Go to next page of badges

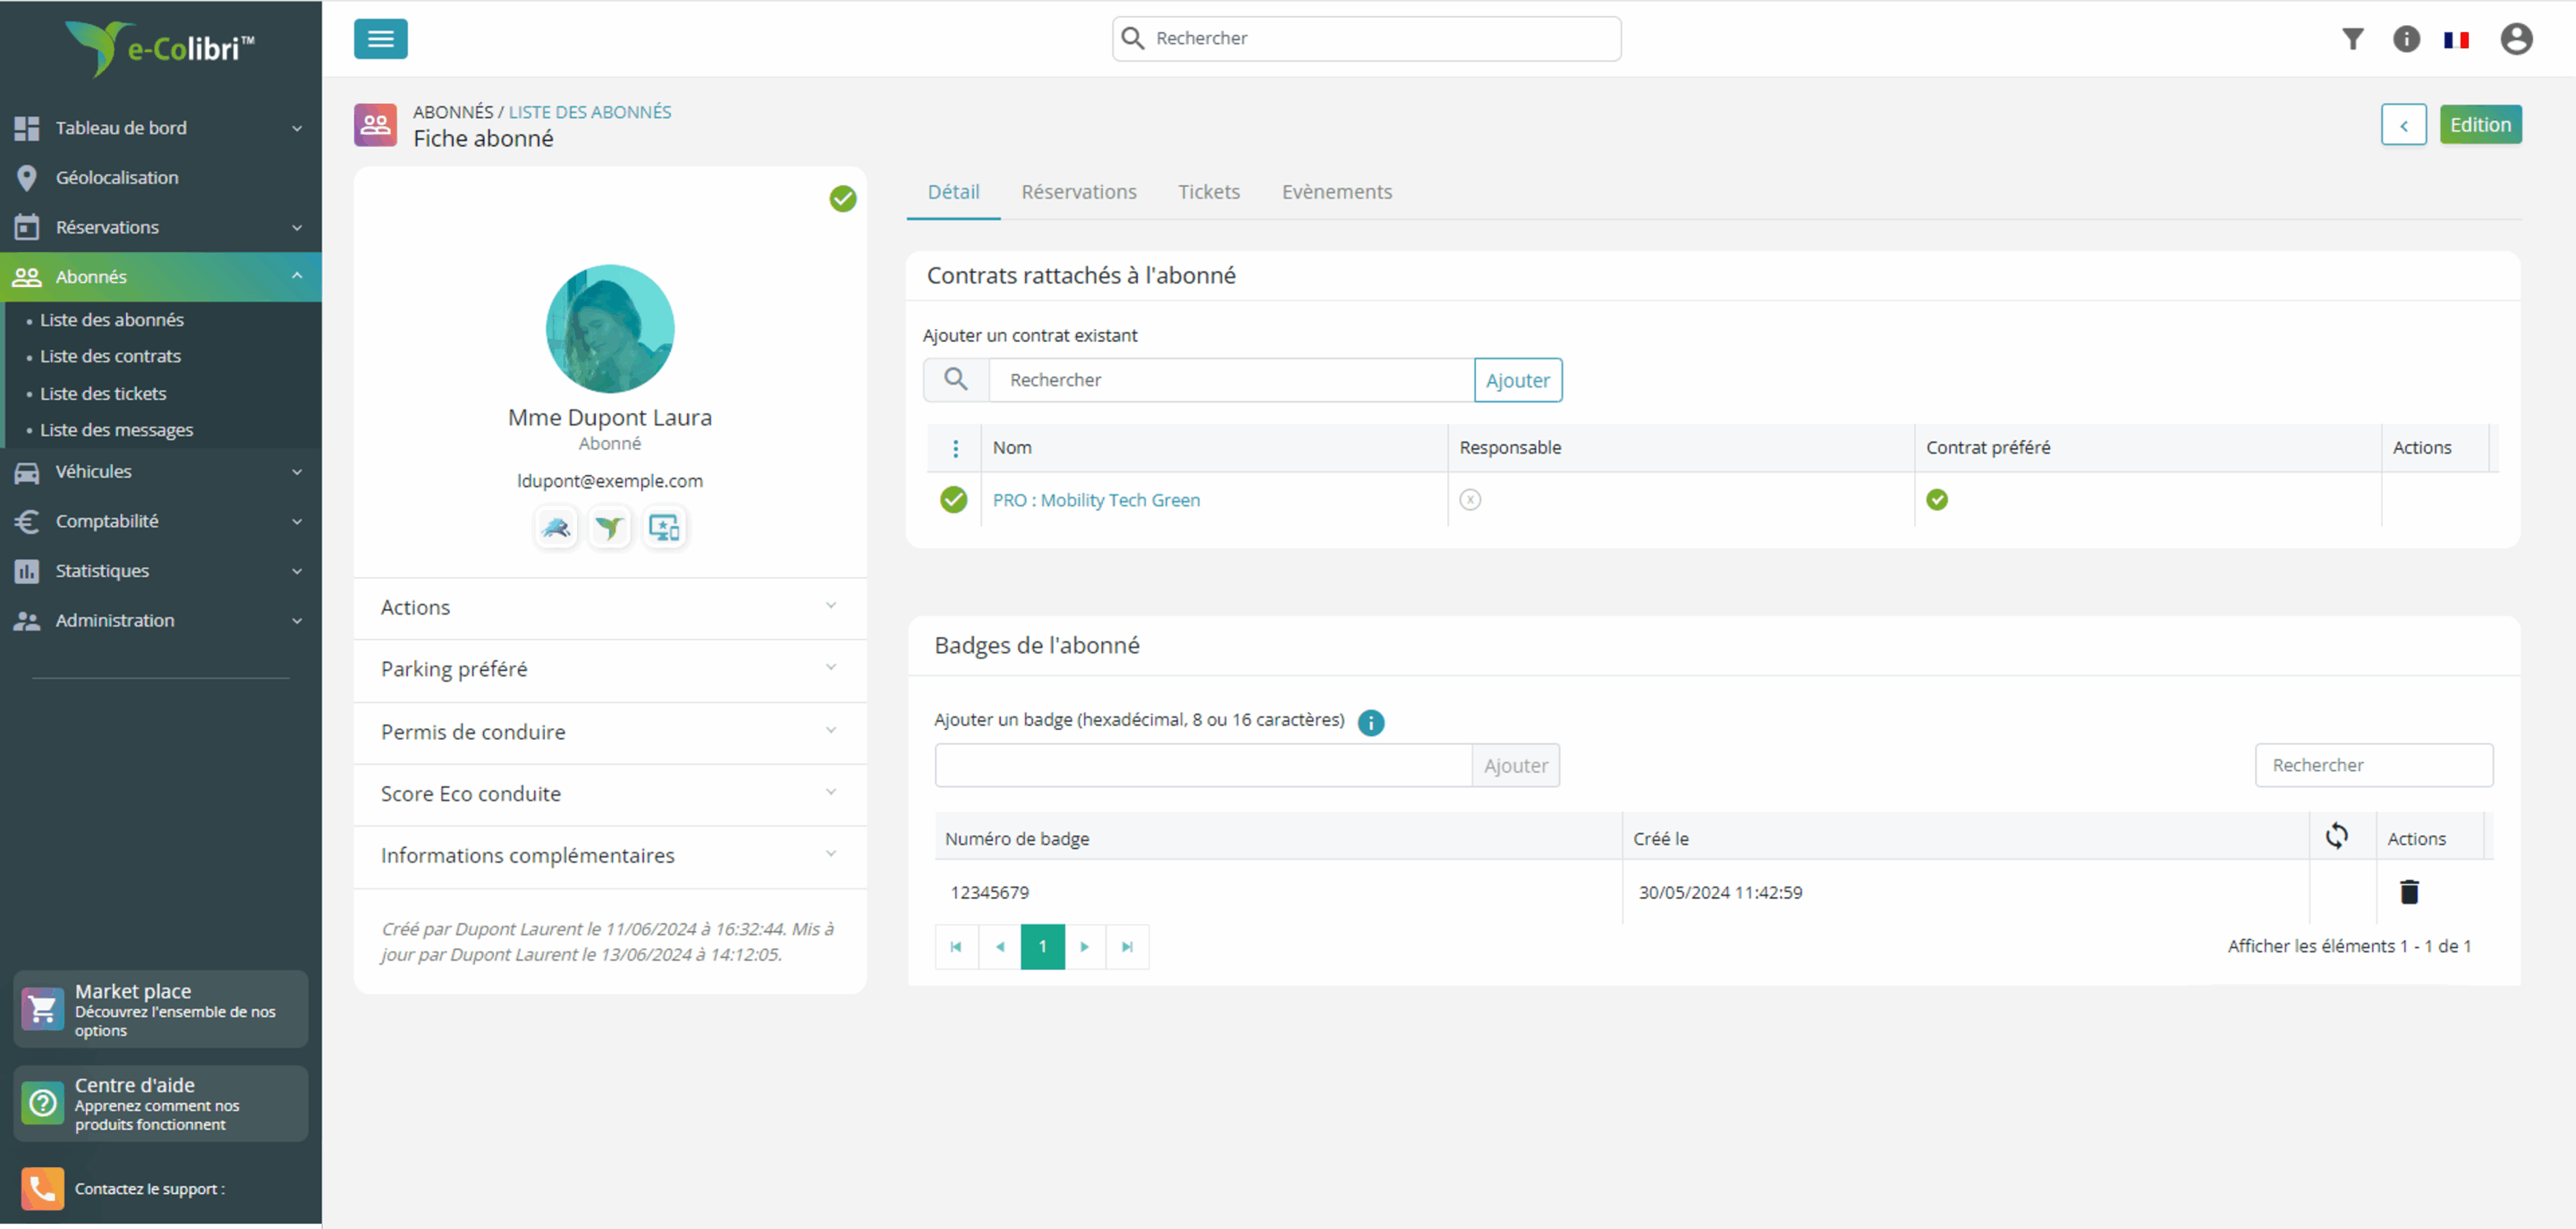[x=1084, y=947]
